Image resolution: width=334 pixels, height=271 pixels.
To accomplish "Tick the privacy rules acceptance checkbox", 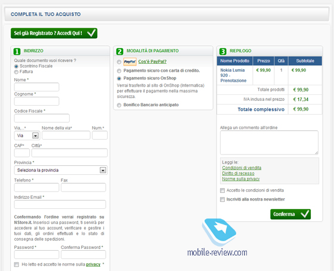I will click(x=17, y=264).
